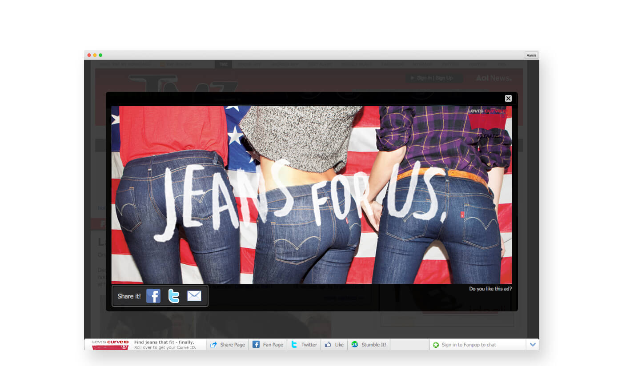Share the ad on Facebook
Image resolution: width=622 pixels, height=366 pixels.
153,296
